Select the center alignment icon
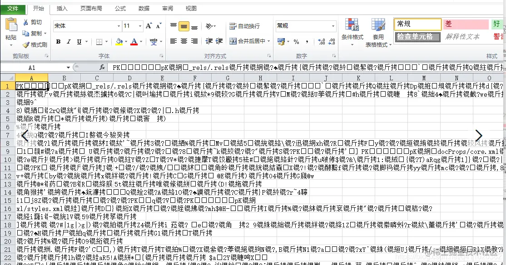Screen dimensions: 506x265 183,41
